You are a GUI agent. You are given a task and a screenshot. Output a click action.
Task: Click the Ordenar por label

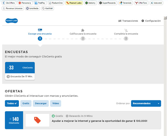tap(123, 103)
